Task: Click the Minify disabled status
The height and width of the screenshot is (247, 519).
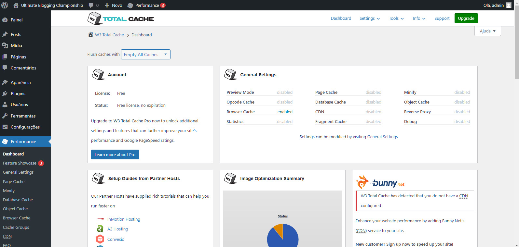Action: tap(462, 93)
